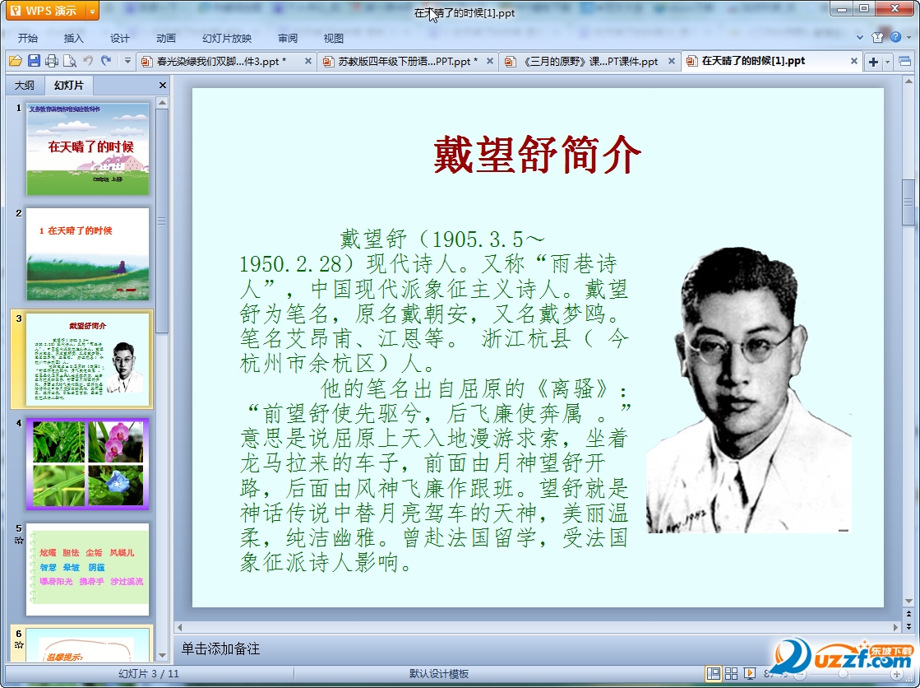
Task: Select slide 2 thumbnail with meadow
Action: pos(87,253)
